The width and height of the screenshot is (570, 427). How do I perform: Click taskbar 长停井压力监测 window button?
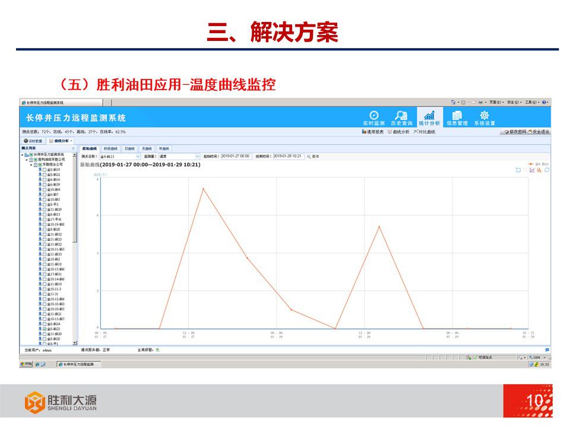point(78,364)
